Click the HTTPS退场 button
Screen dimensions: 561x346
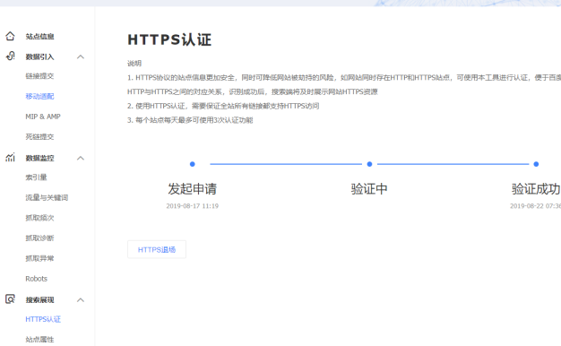coord(157,249)
